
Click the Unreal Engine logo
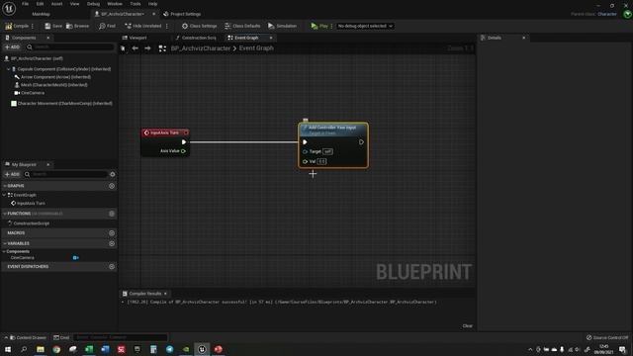[9, 8]
